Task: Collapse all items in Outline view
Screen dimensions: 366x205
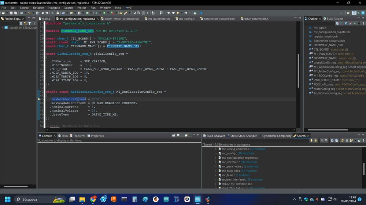Action: tap(337, 23)
